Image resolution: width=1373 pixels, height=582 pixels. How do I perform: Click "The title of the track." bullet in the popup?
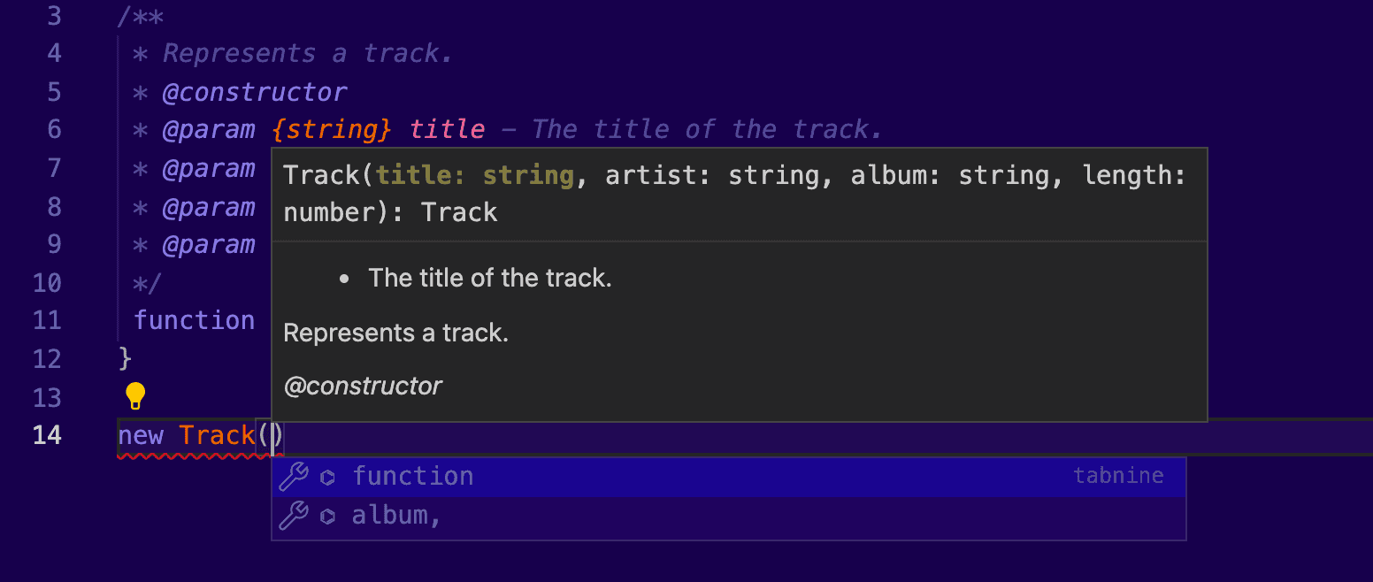[x=490, y=278]
